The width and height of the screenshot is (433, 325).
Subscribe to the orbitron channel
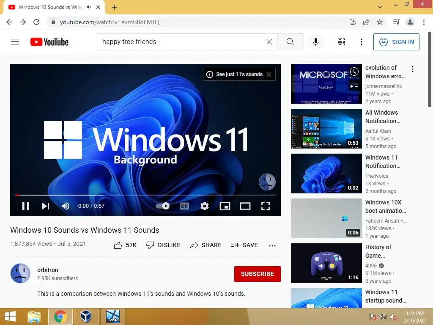pyautogui.click(x=258, y=274)
